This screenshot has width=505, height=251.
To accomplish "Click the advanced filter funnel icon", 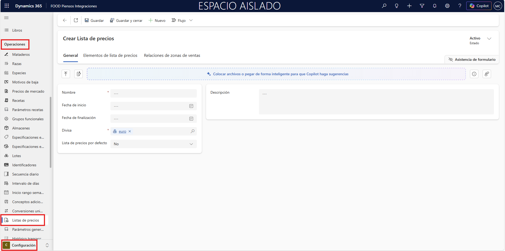I will pos(422,6).
